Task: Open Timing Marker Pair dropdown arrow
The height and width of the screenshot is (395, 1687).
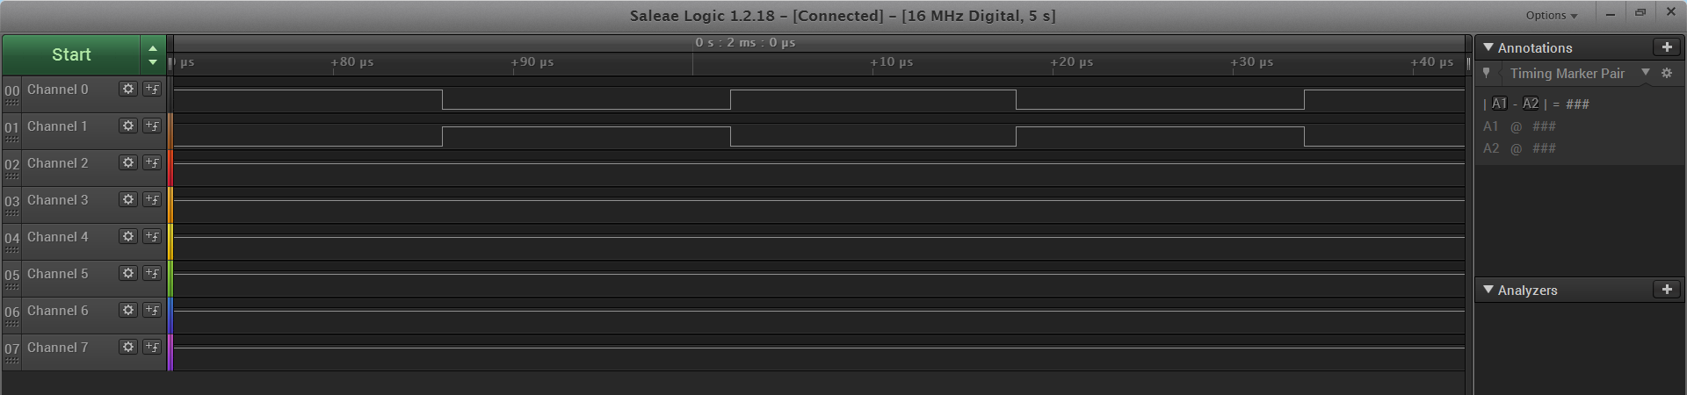Action: 1646,73
